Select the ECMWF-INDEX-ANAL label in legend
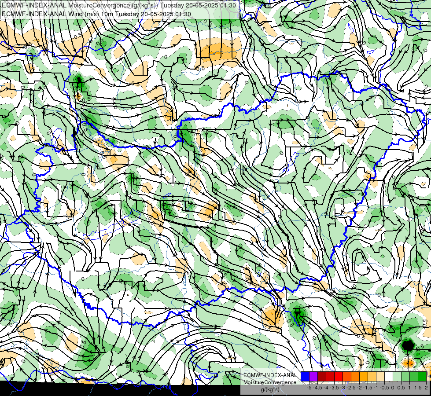The image size is (431, 396). click(x=270, y=375)
